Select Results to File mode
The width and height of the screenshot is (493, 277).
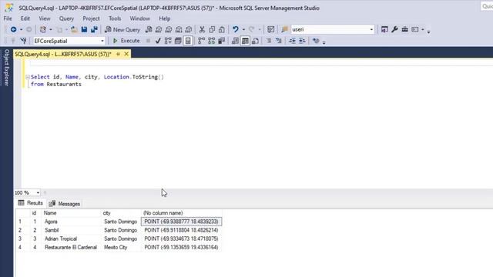point(255,41)
